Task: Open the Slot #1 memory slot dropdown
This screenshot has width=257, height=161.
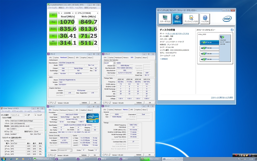Action: 109,63
